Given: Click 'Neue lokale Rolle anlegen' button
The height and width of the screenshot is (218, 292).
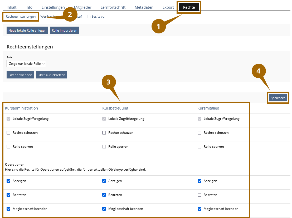Looking at the screenshot, I should (x=27, y=31).
